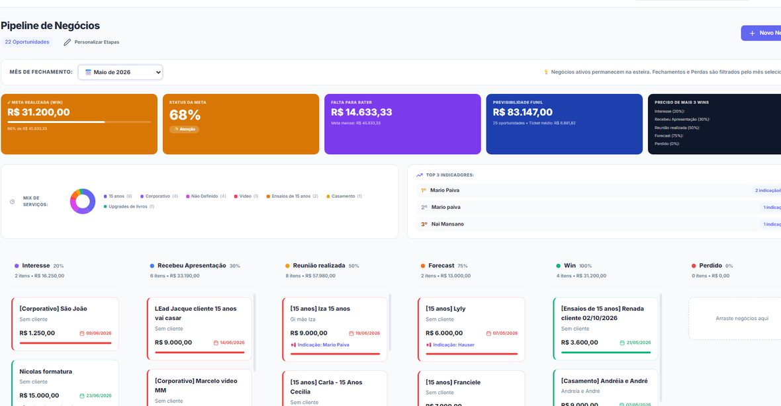
Task: Click calendar icon next to date 07/05/2026 on Lyly card
Action: pyautogui.click(x=488, y=333)
